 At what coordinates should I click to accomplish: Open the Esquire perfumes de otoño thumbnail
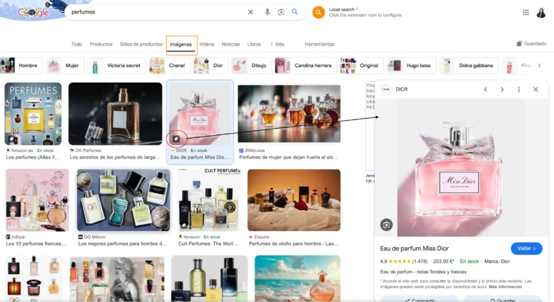coord(294,200)
